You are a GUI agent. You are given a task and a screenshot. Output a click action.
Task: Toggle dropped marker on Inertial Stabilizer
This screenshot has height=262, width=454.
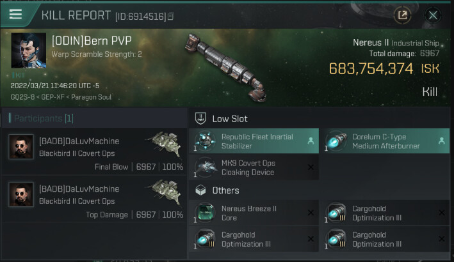(311, 141)
